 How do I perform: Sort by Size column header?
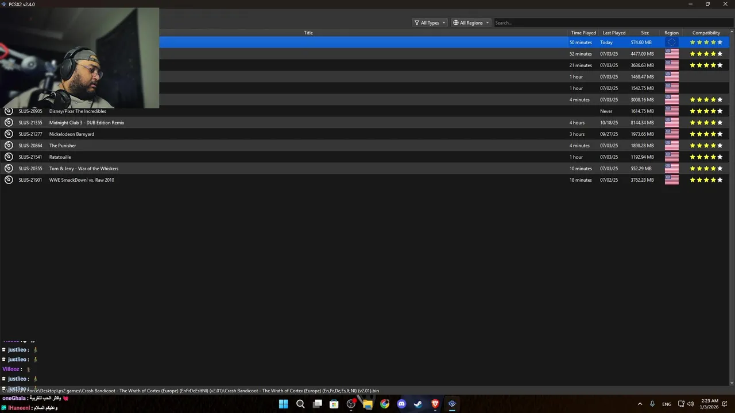click(x=645, y=33)
